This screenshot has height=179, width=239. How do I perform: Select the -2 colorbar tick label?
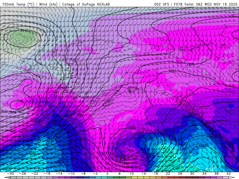click(x=95, y=174)
